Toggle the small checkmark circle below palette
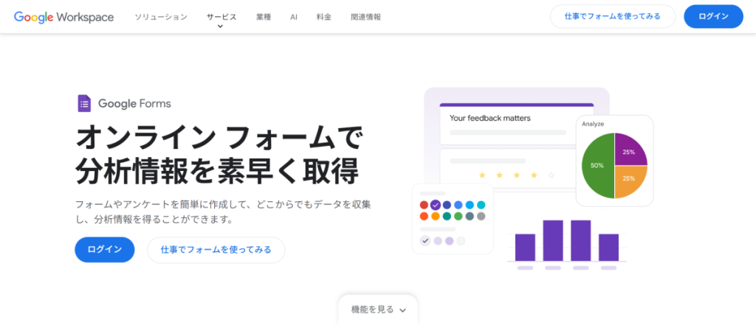This screenshot has height=325, width=756. (425, 240)
